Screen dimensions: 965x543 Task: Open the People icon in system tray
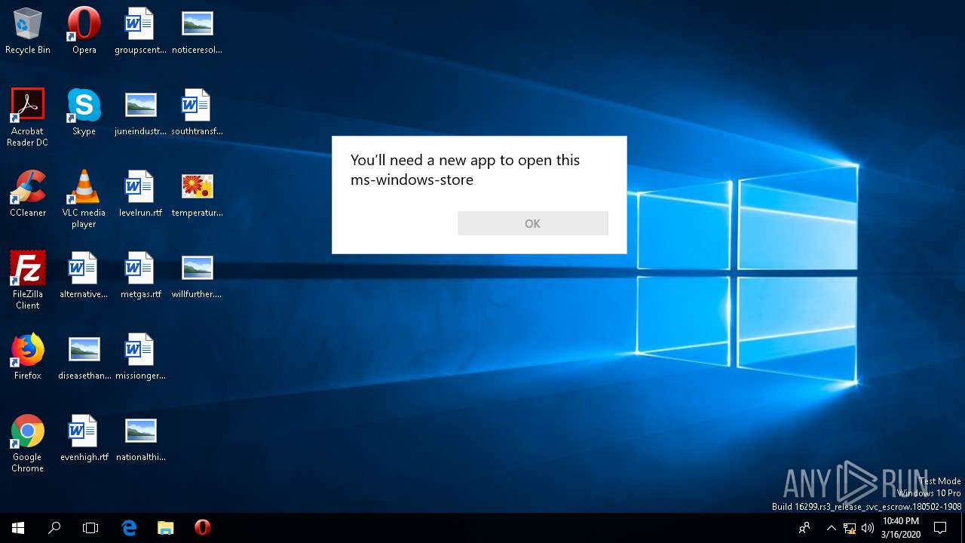(804, 528)
